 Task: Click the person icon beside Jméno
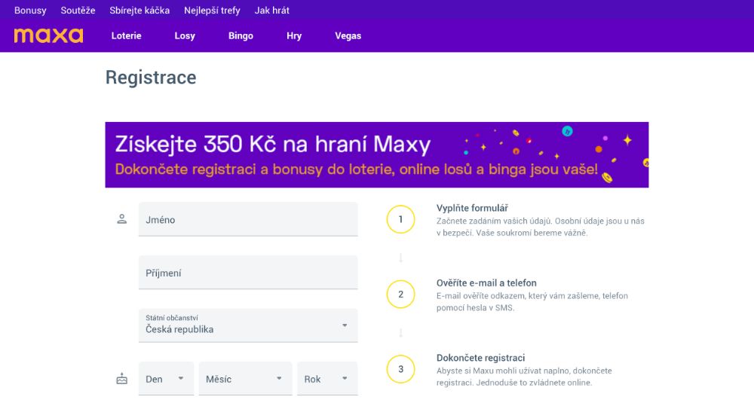tap(121, 219)
